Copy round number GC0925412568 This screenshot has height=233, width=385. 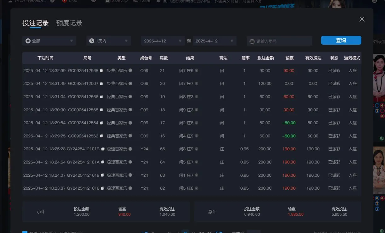(101, 71)
